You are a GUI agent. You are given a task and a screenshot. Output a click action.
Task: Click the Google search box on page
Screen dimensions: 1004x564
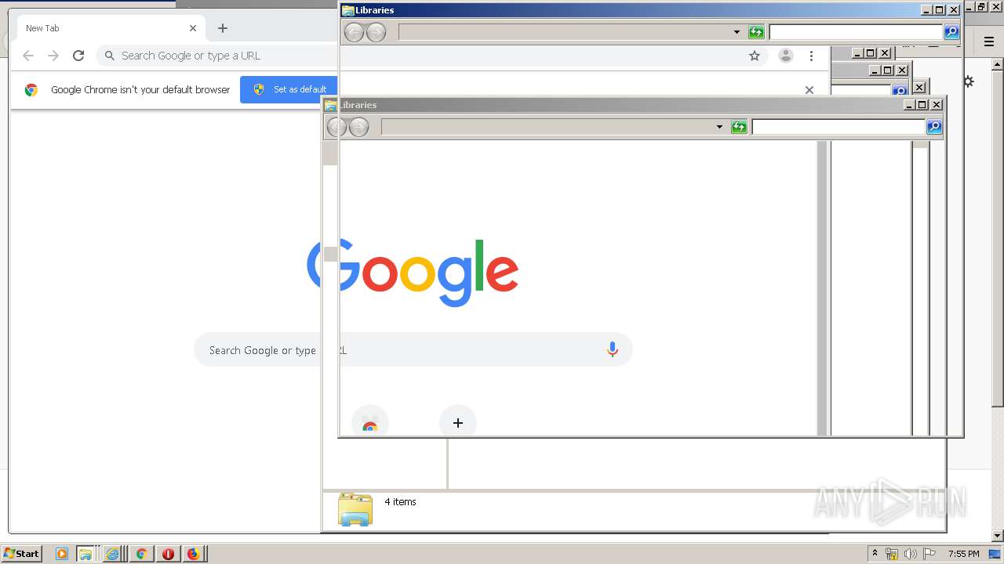[x=413, y=349]
